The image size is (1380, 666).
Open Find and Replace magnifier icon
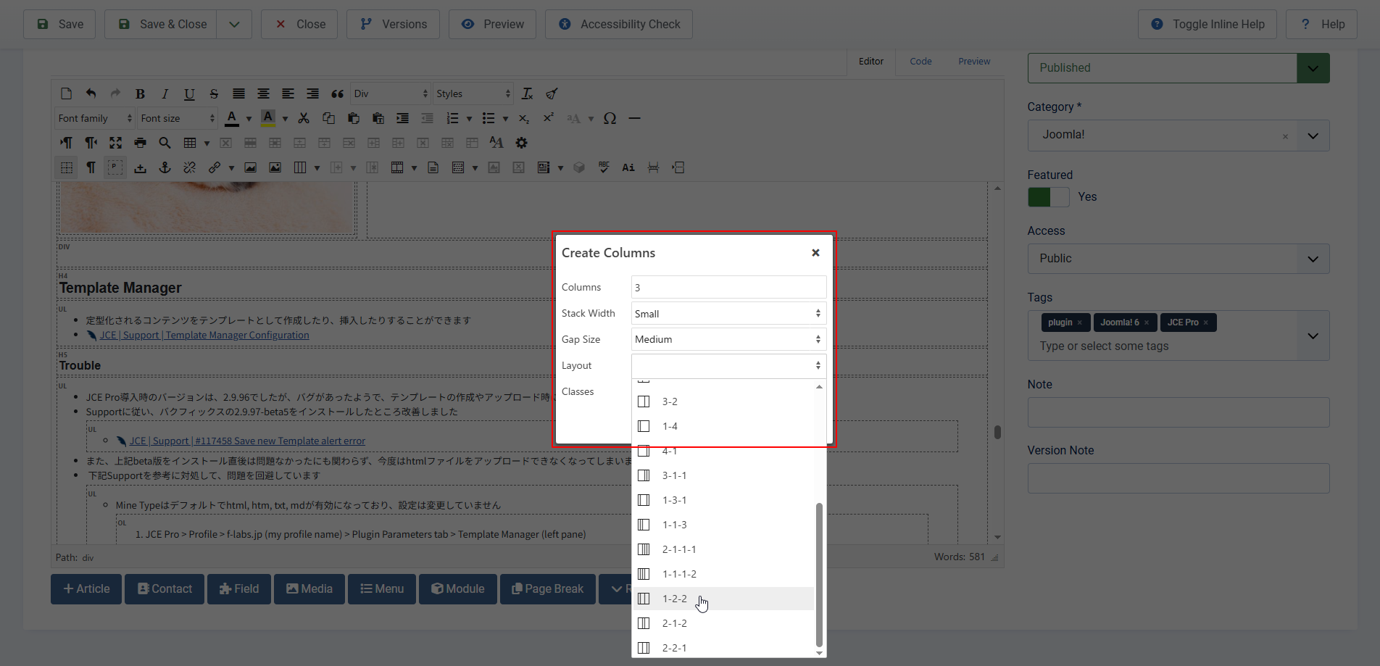point(165,143)
